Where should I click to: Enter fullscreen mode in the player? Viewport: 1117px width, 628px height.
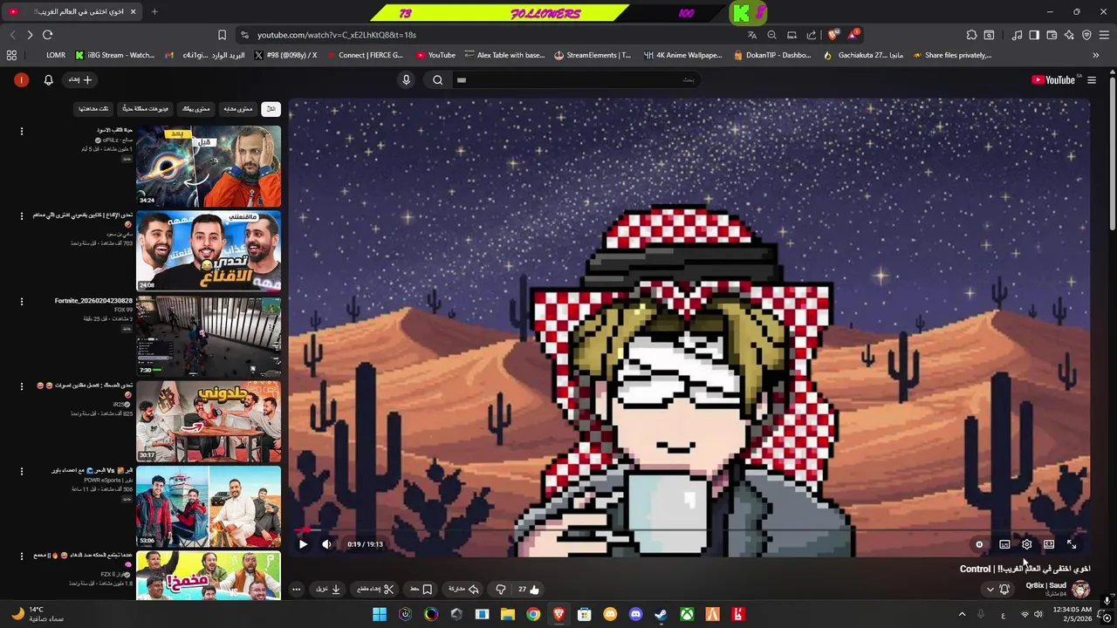[x=1072, y=544]
